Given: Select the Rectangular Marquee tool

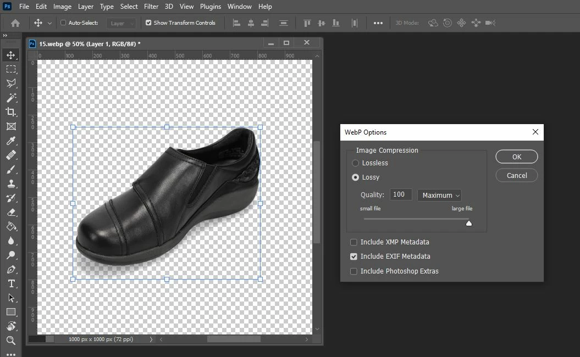Looking at the screenshot, I should pyautogui.click(x=10, y=69).
